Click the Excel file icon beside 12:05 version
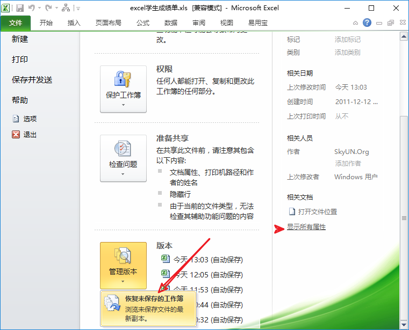 click(x=166, y=273)
